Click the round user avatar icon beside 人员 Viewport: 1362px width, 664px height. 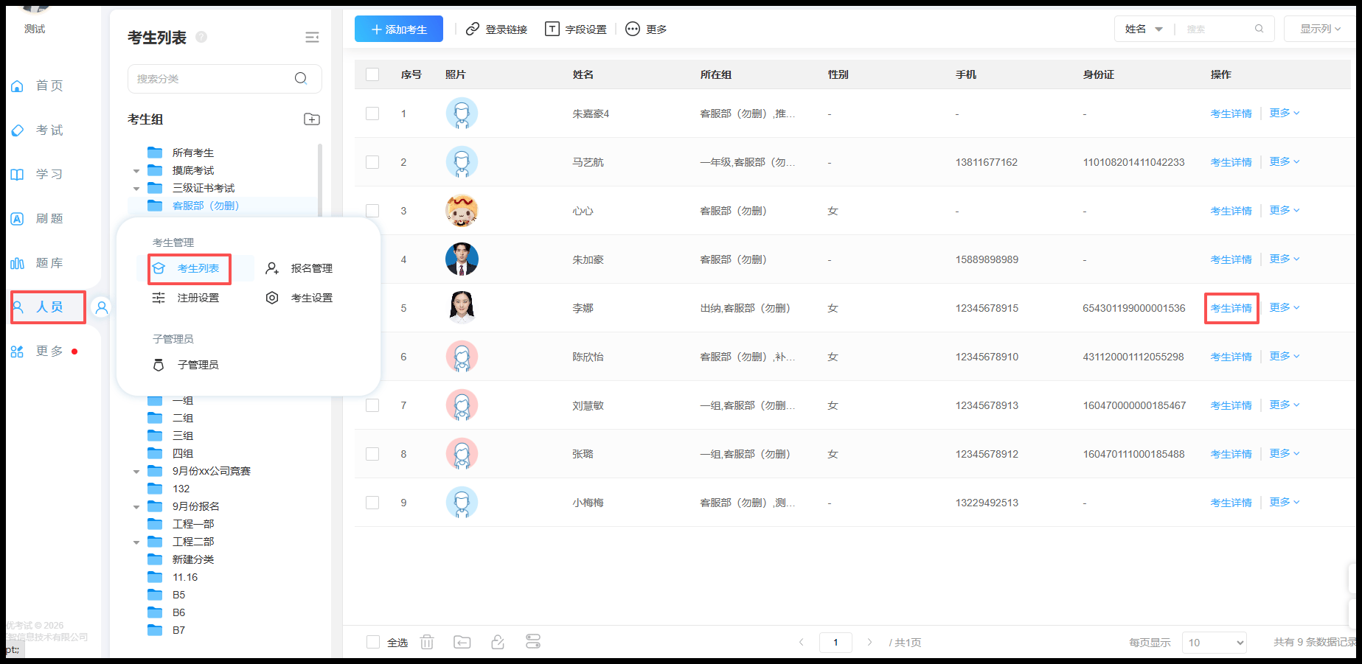point(102,307)
